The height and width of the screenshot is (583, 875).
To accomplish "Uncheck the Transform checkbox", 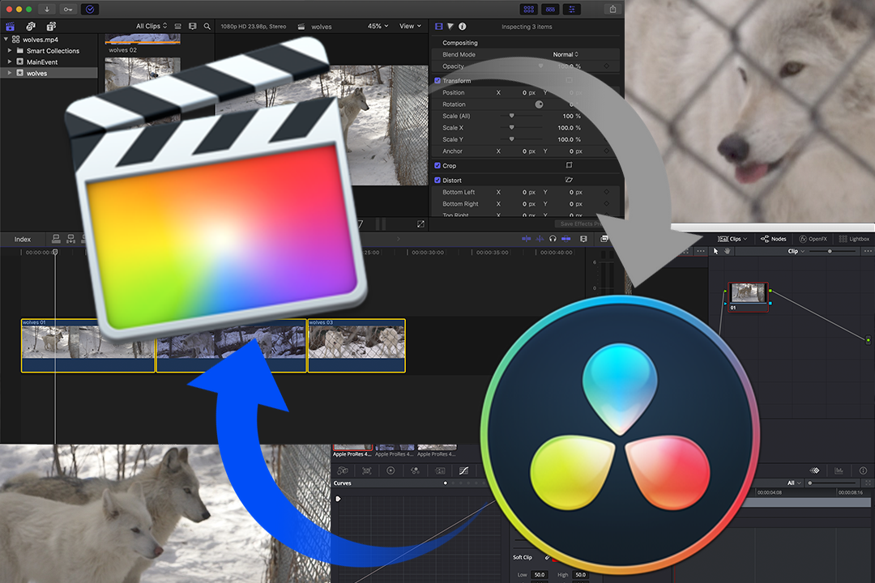I will click(437, 80).
